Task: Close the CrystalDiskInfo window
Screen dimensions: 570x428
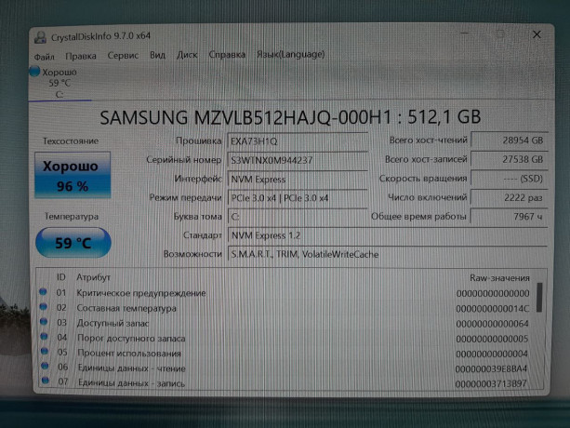Action: (537, 34)
